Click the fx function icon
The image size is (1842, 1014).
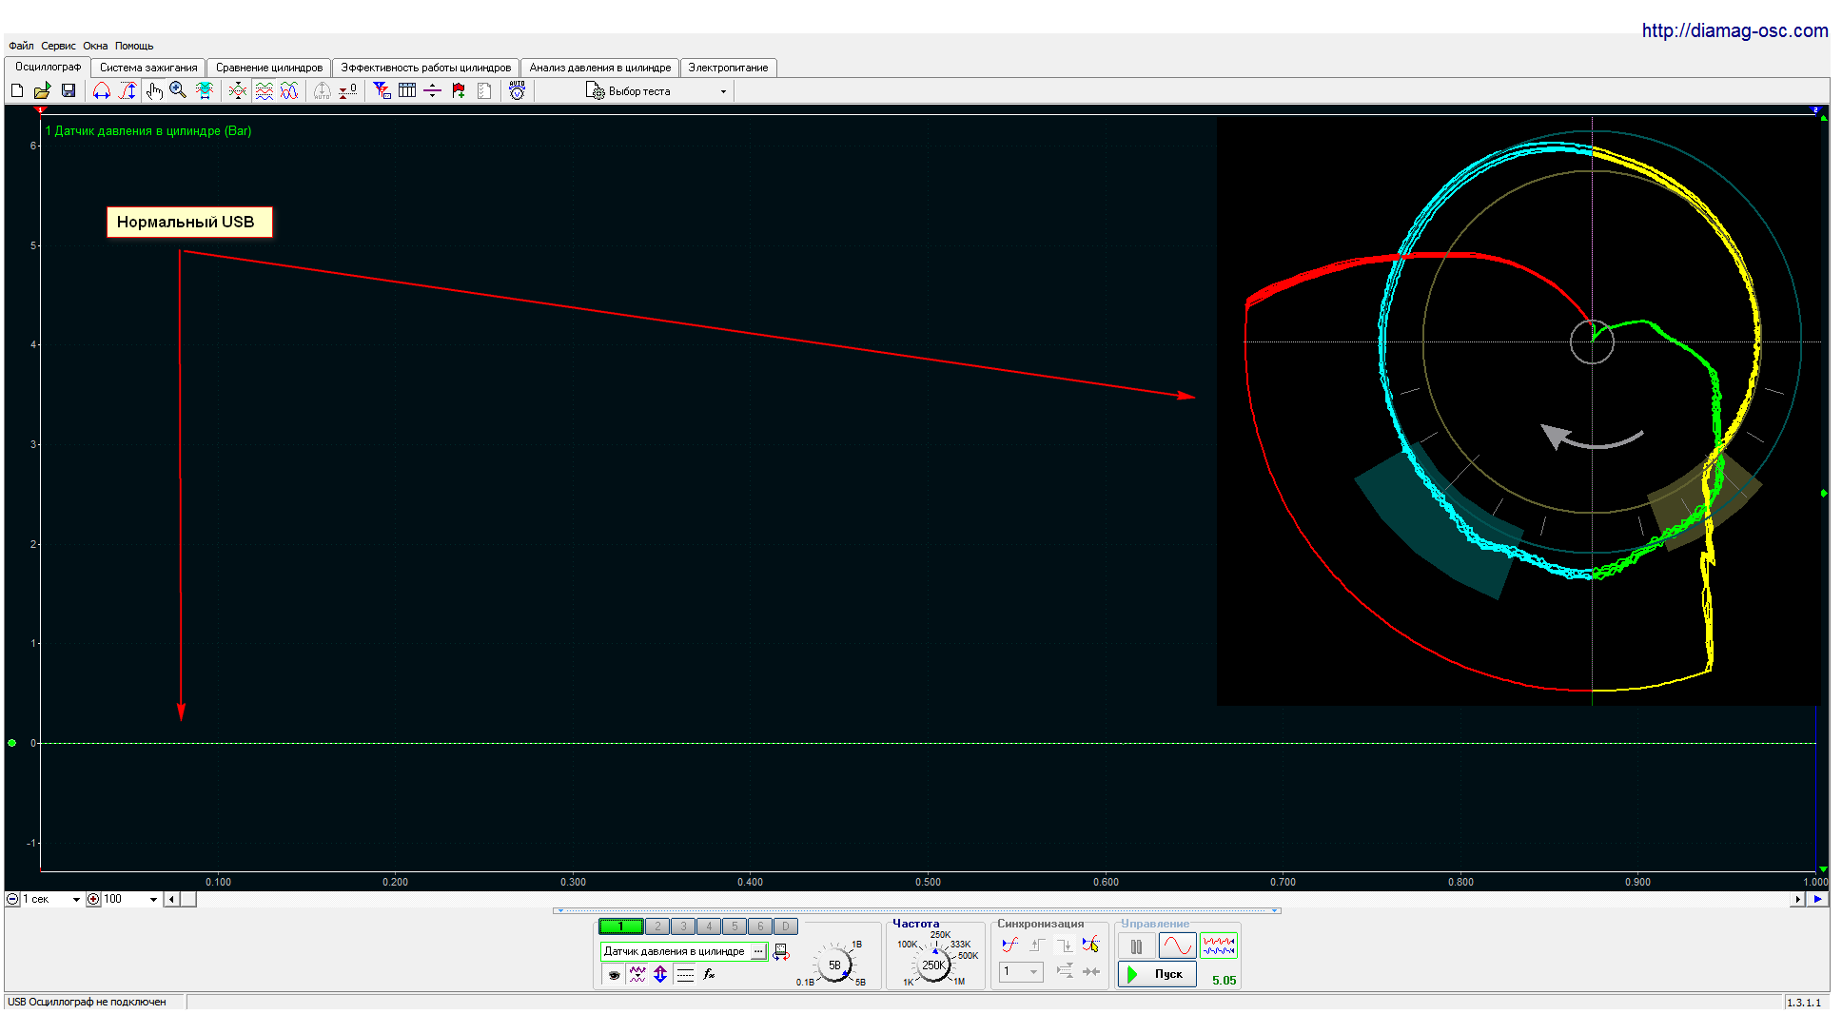click(709, 974)
